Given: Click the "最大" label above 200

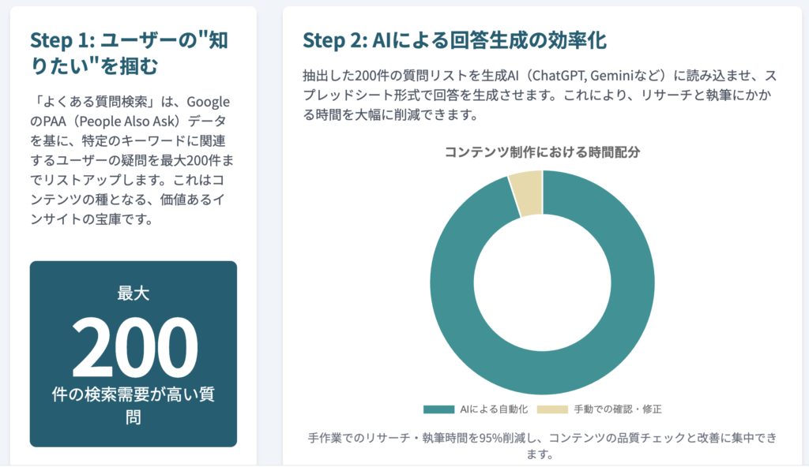Looking at the screenshot, I should (x=133, y=293).
